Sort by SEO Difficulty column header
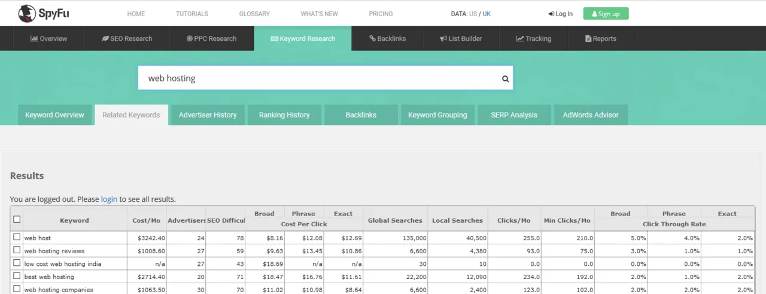This screenshot has width=766, height=294. click(226, 220)
